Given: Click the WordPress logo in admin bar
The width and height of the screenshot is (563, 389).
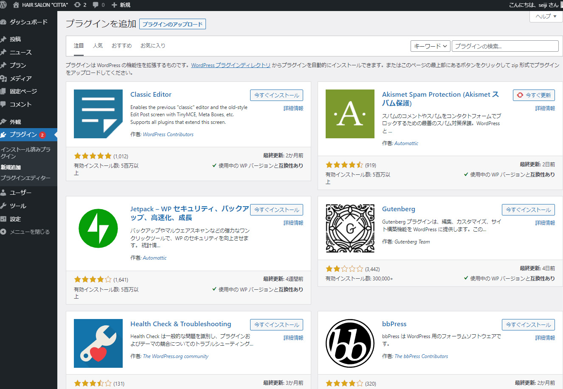Looking at the screenshot, I should (3, 5).
